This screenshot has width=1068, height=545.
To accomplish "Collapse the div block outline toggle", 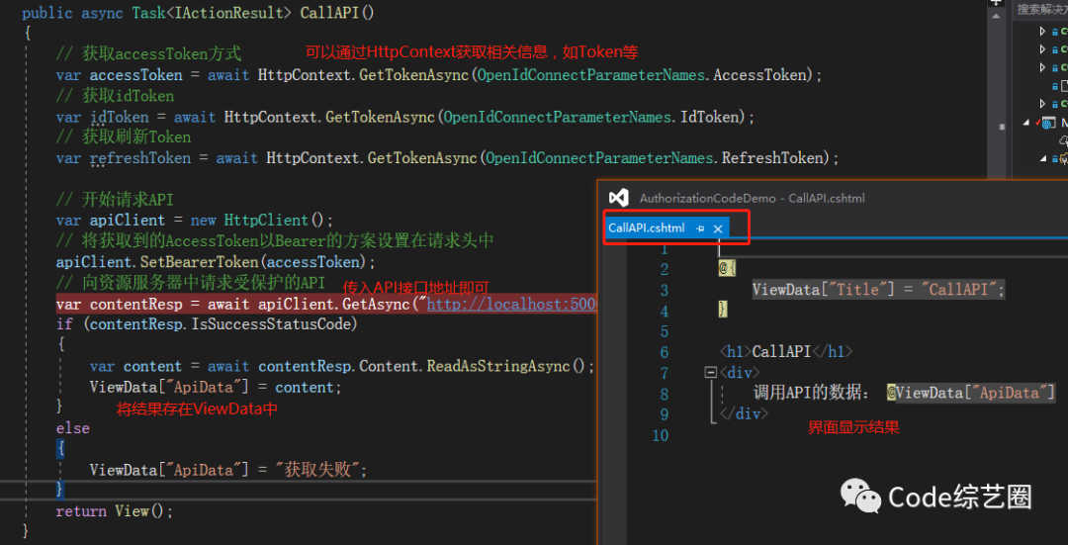I will pos(710,373).
